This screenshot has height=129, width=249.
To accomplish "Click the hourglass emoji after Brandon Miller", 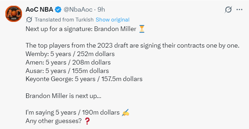I will point(142,29).
